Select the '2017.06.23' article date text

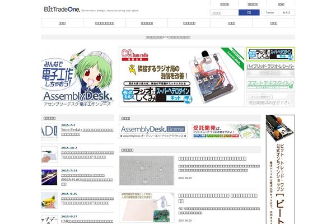(x=185, y=178)
